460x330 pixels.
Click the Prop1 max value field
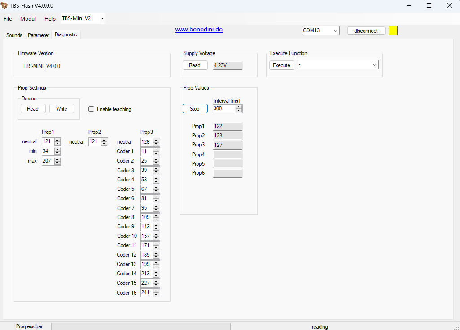(x=48, y=161)
